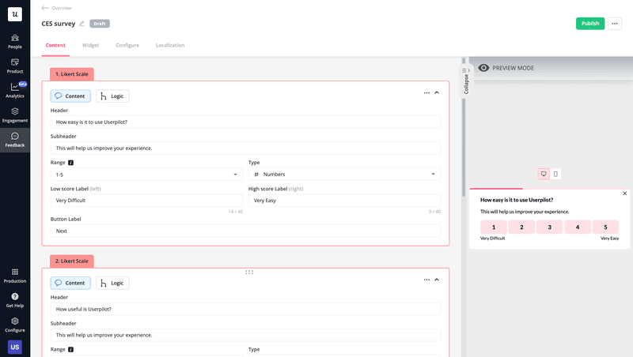Go to Analytics in the sidebar
Screen dimensions: 633x357
(x=14, y=90)
